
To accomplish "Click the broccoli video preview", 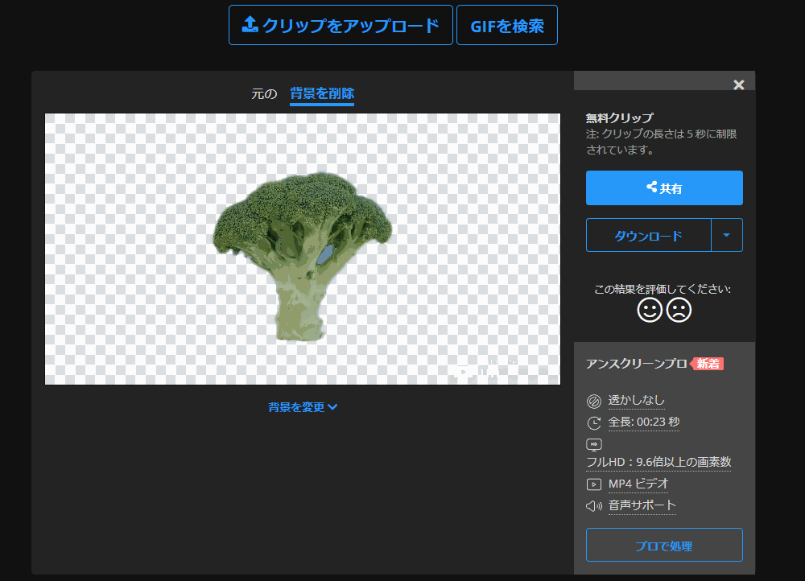I will [x=303, y=249].
